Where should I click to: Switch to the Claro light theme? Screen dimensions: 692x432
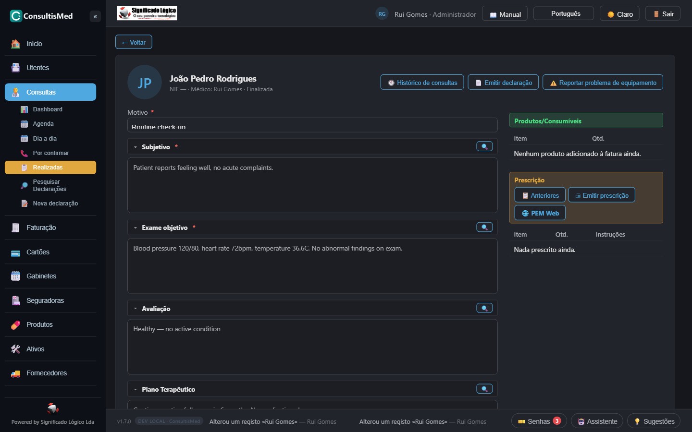[620, 14]
